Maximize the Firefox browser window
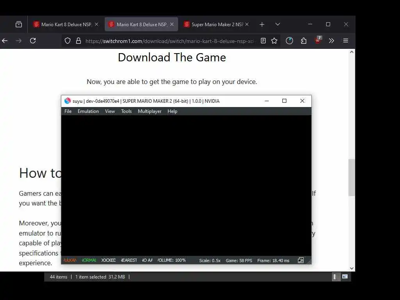The width and height of the screenshot is (400, 300). (x=328, y=24)
